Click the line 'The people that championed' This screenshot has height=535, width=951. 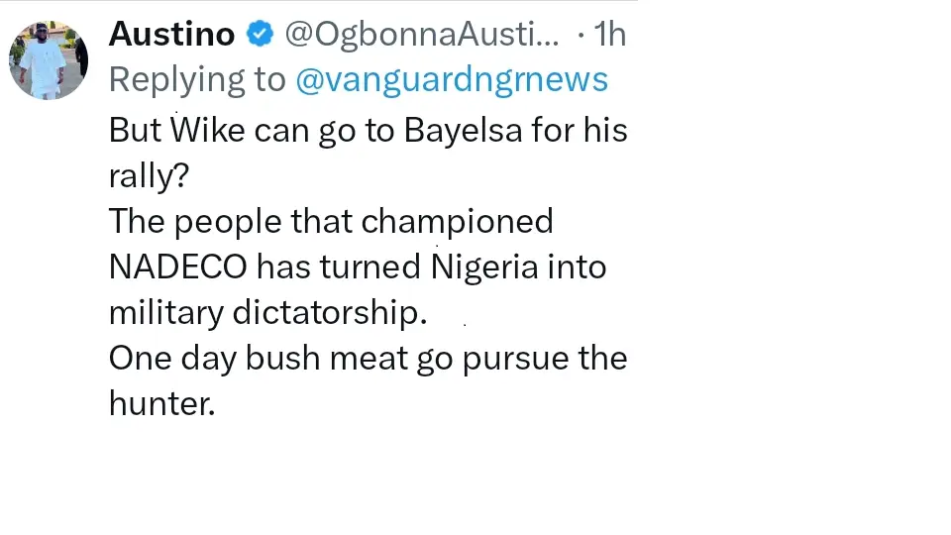331,221
